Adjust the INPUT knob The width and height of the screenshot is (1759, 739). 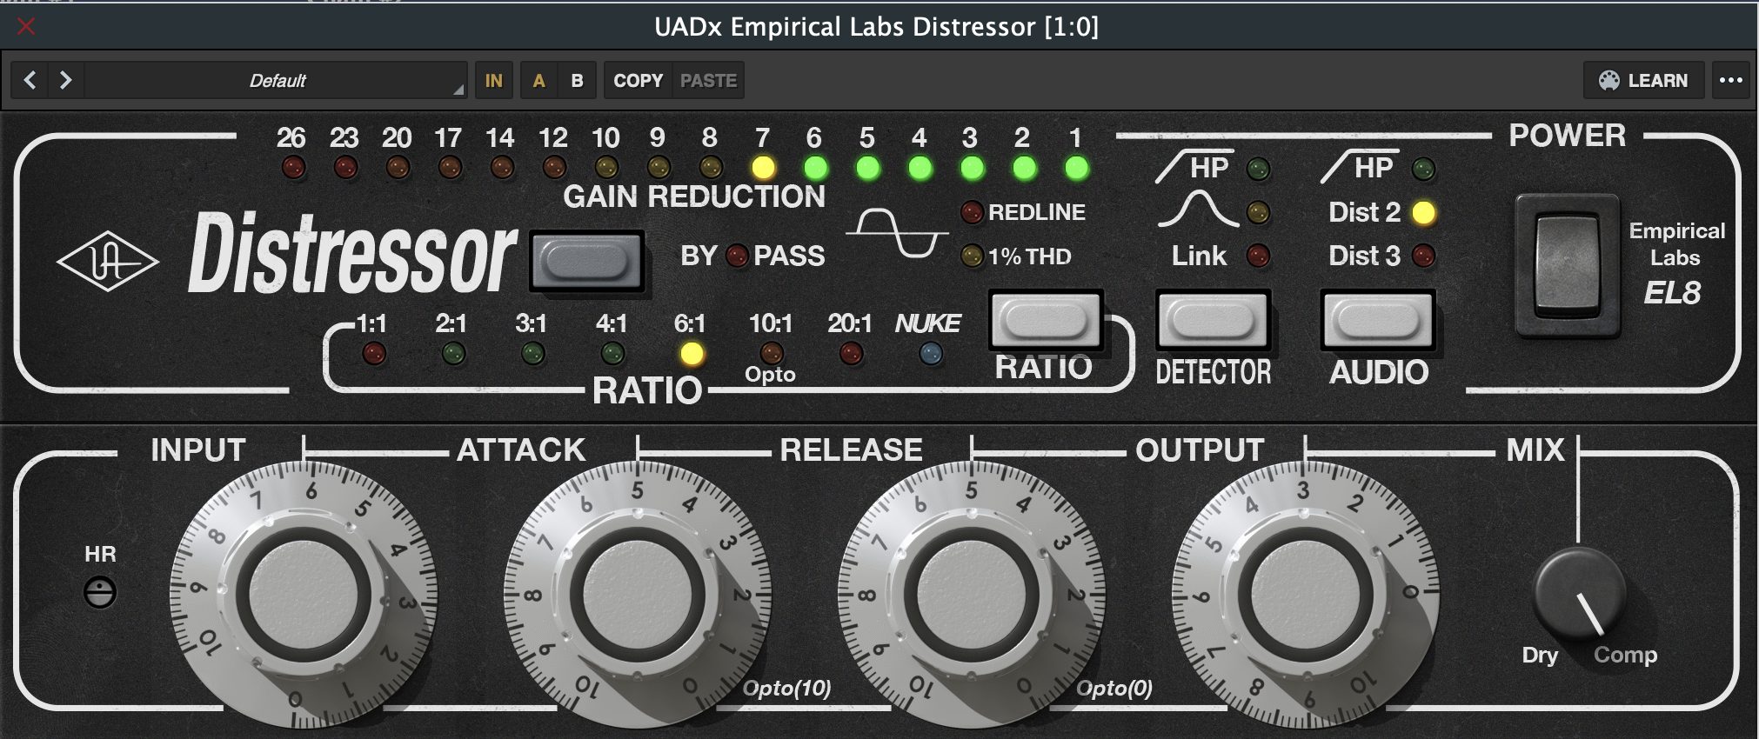click(304, 595)
